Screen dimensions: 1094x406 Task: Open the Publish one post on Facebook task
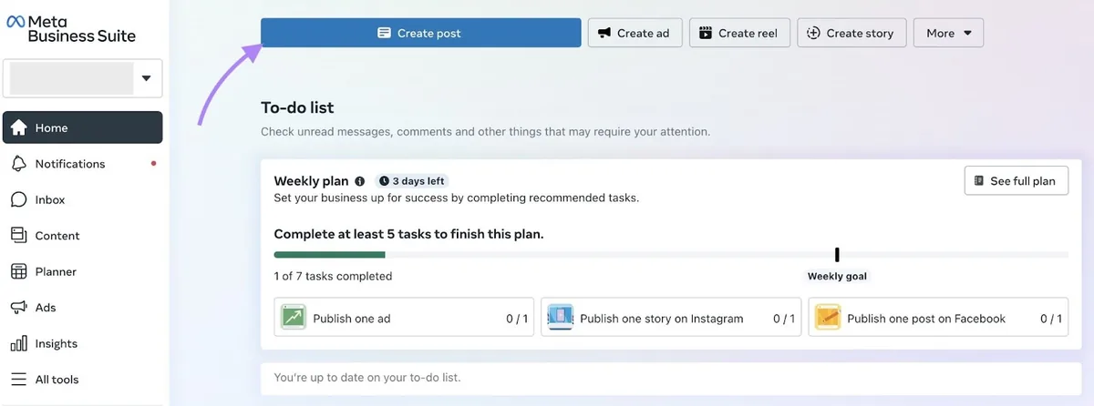coord(938,319)
